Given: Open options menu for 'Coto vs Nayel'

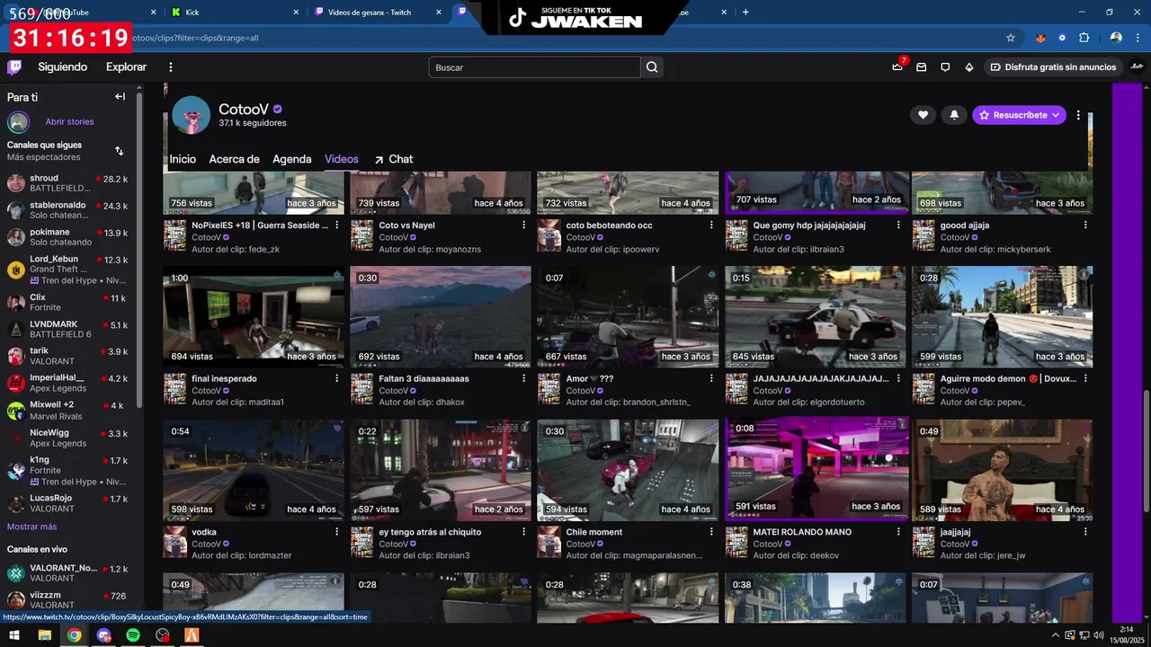Looking at the screenshot, I should coord(524,226).
